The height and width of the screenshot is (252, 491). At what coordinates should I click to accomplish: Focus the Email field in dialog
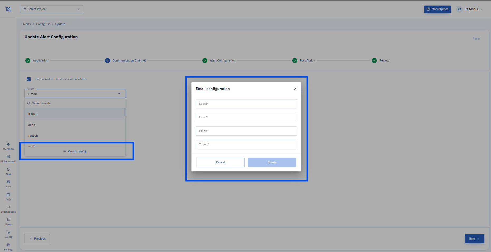click(246, 131)
